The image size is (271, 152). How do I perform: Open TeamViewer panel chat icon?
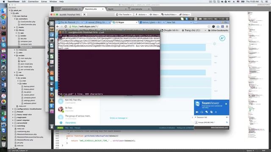(207, 112)
